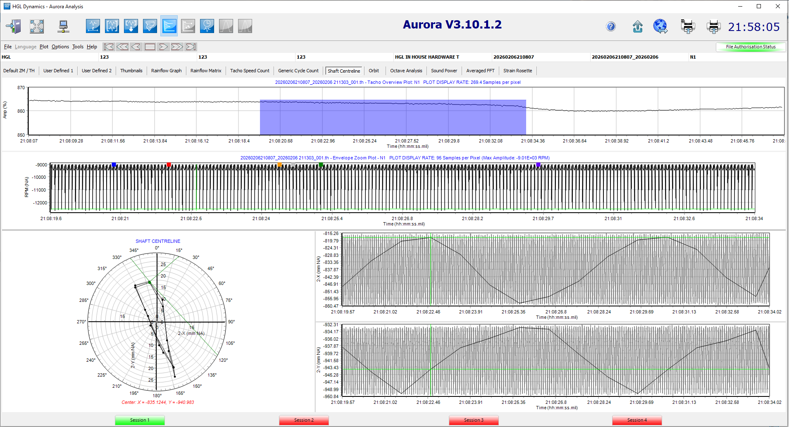Open the Plot menu
Viewport: 789px width, 427px height.
tap(44, 47)
